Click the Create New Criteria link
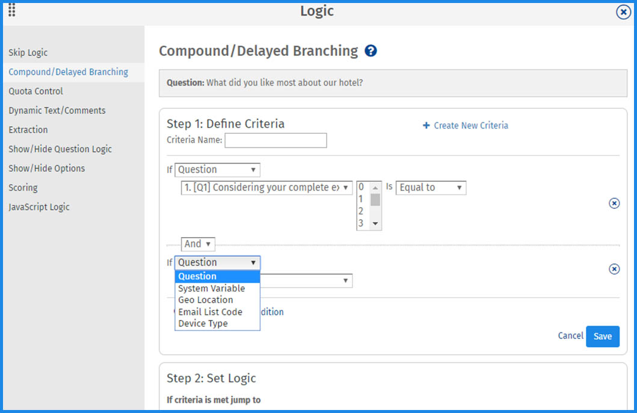Screen dimensions: 637x413 coord(470,125)
